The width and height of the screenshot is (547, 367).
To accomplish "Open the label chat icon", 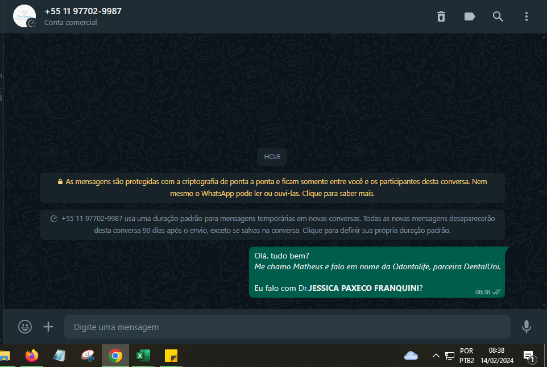I will click(x=470, y=16).
